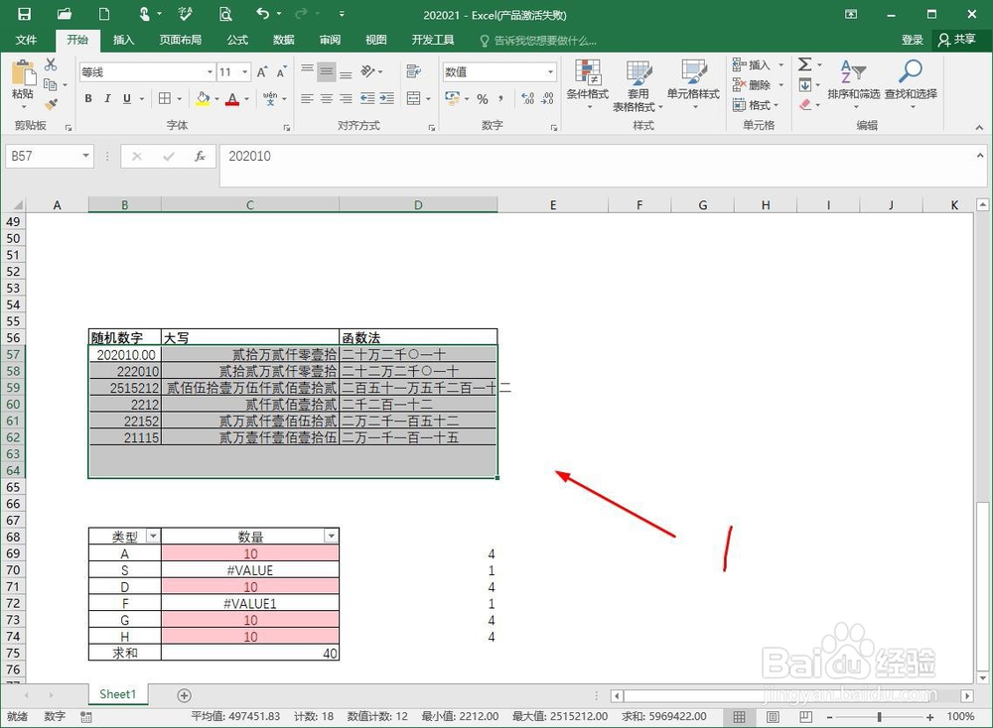
Task: Center text horizontally
Action: (327, 98)
